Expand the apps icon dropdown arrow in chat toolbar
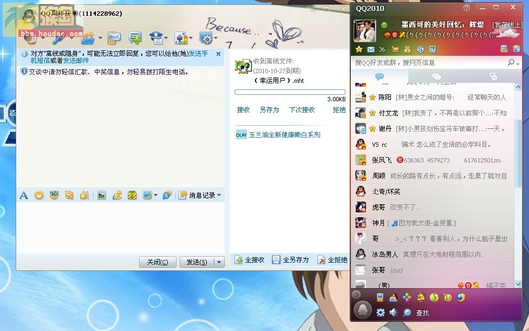This screenshot has height=331, width=529. point(191,38)
